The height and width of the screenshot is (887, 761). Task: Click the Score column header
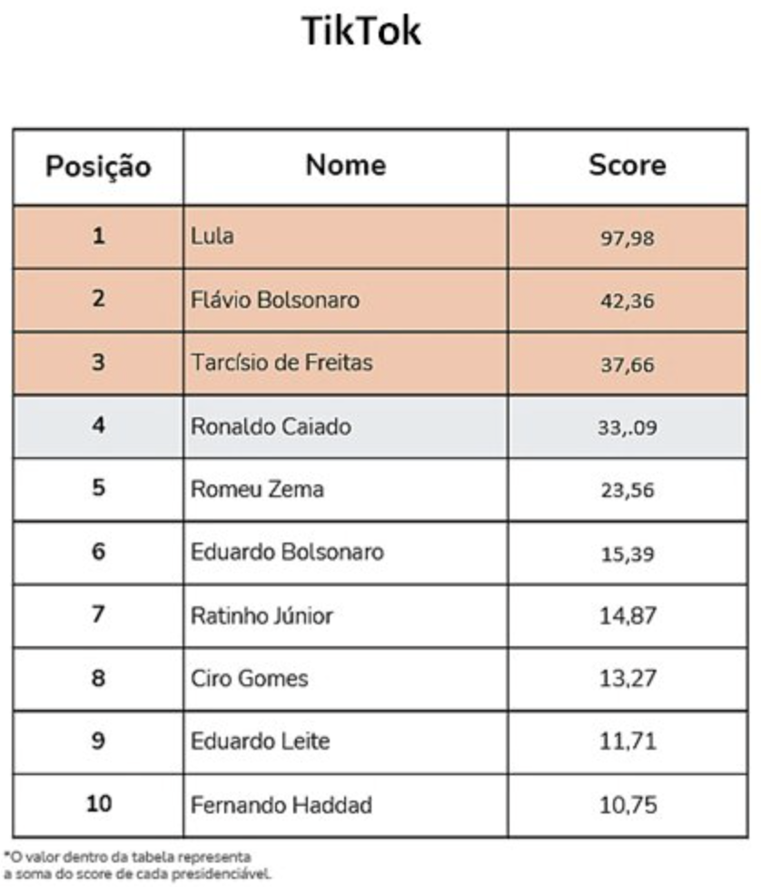pyautogui.click(x=627, y=165)
